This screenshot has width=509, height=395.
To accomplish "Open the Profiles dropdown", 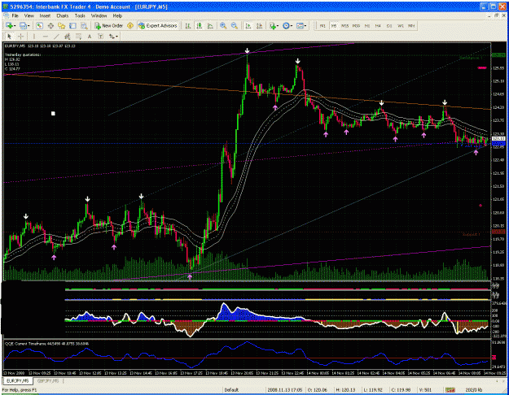I will coord(24,26).
